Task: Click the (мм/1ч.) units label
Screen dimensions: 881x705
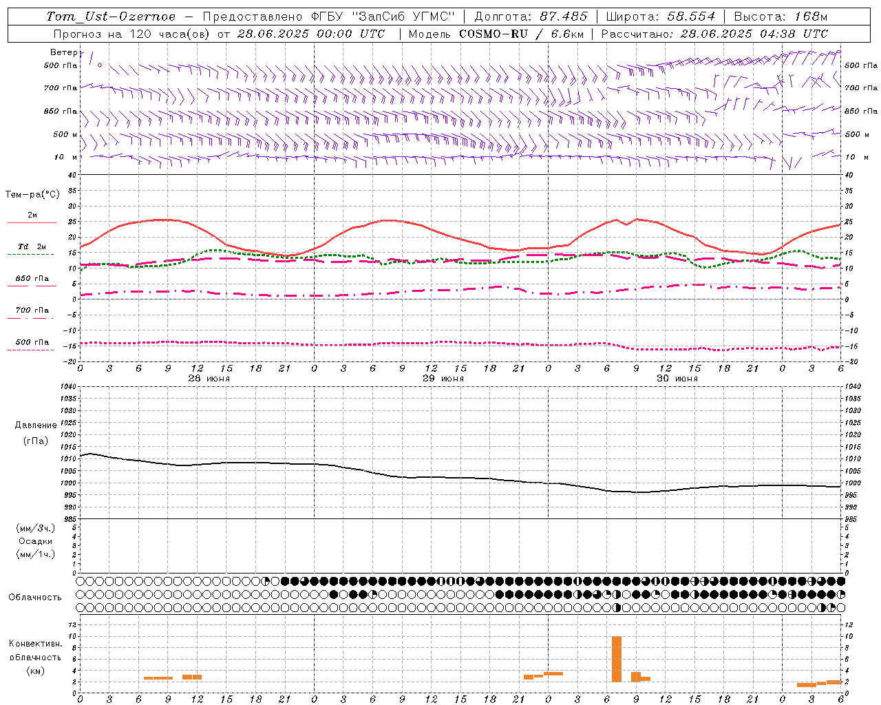Action: 36,554
